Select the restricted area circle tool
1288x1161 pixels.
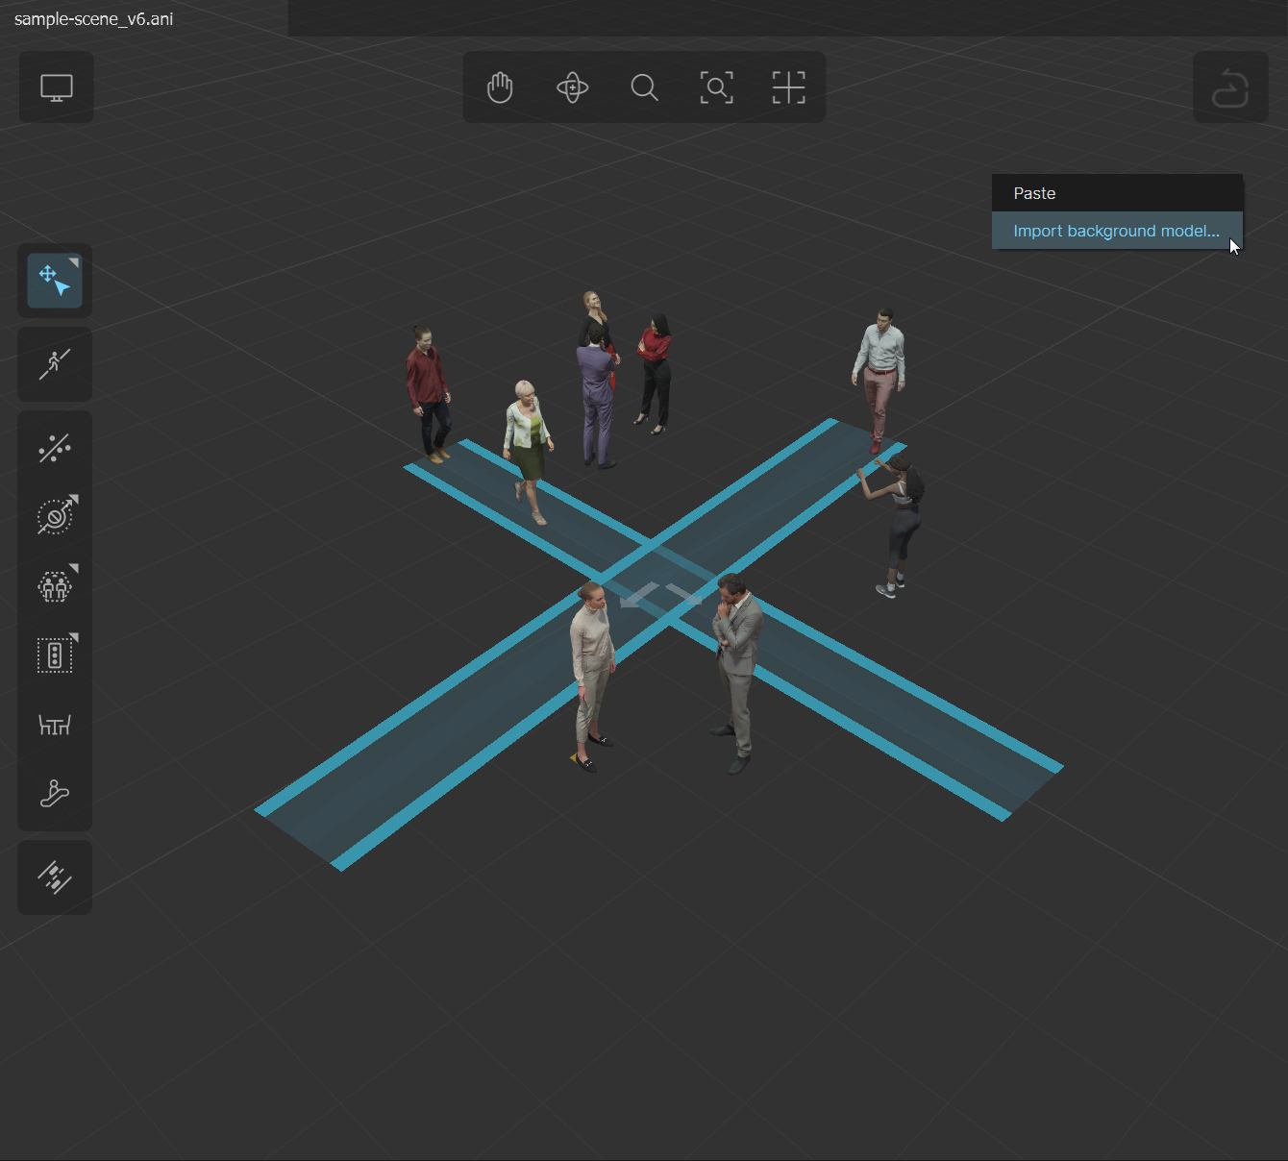coord(55,517)
